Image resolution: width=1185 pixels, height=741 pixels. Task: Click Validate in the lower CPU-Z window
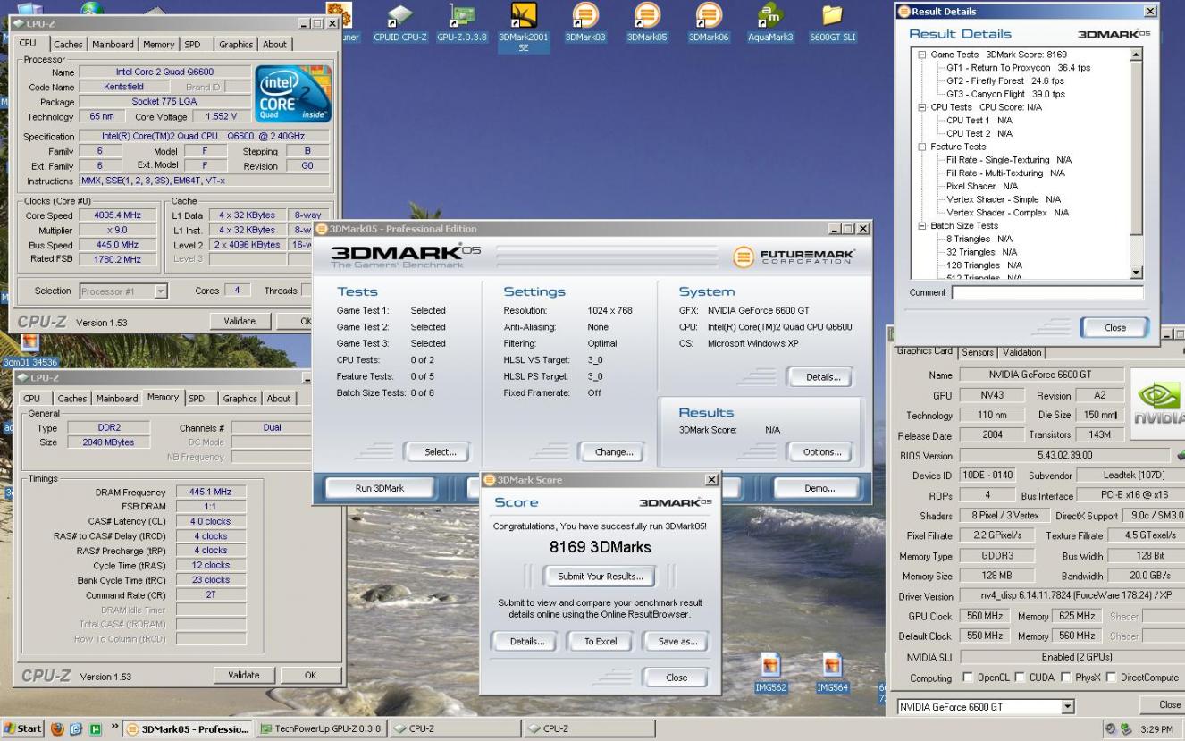pos(244,676)
